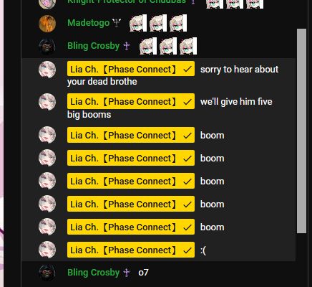Screen dimensions: 312x287
Task: Click Lia Ch. avatar beside ':(' message
Action: coord(47,250)
